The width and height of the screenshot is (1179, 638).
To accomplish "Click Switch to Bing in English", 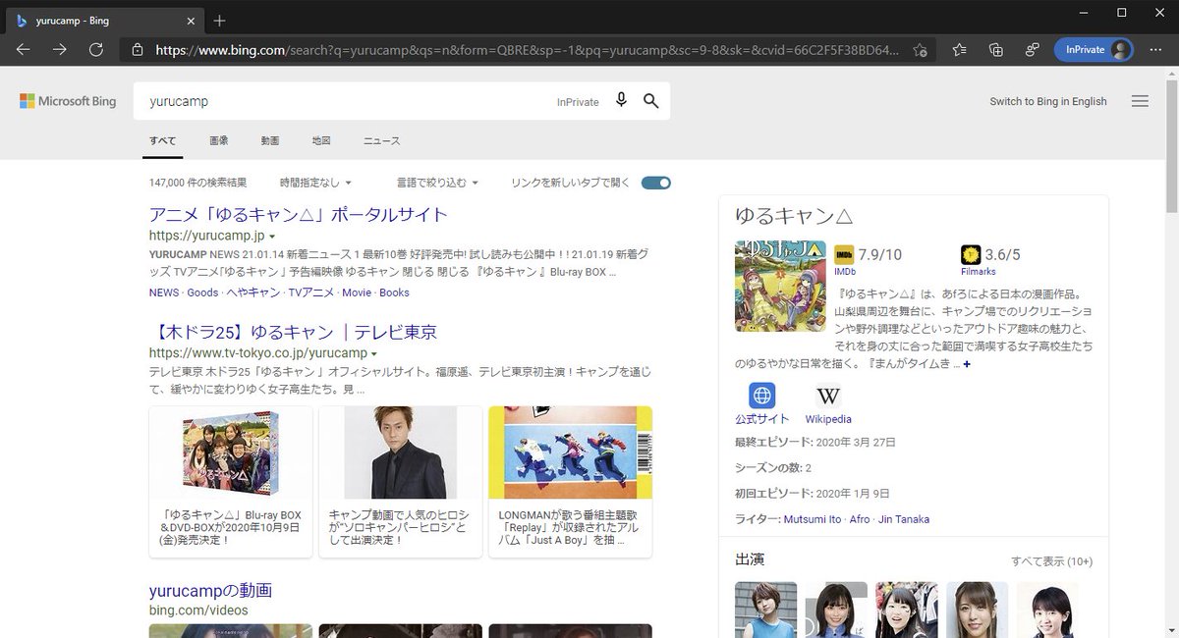I will pos(1047,101).
